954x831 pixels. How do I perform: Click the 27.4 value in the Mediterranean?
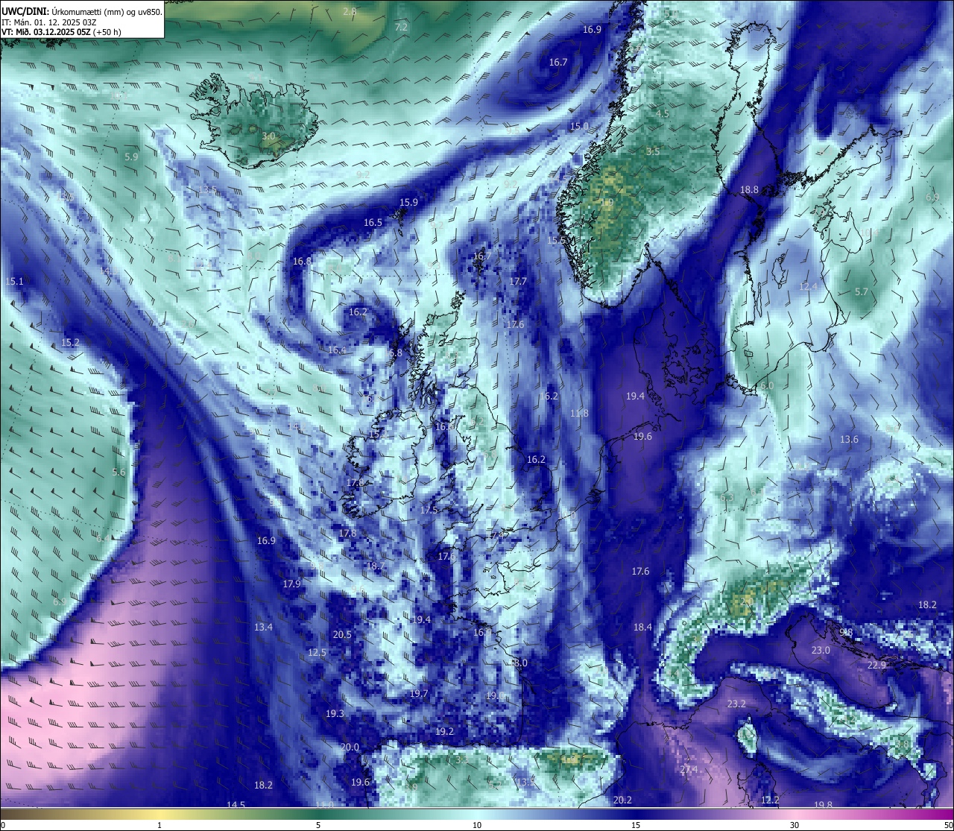(x=689, y=770)
